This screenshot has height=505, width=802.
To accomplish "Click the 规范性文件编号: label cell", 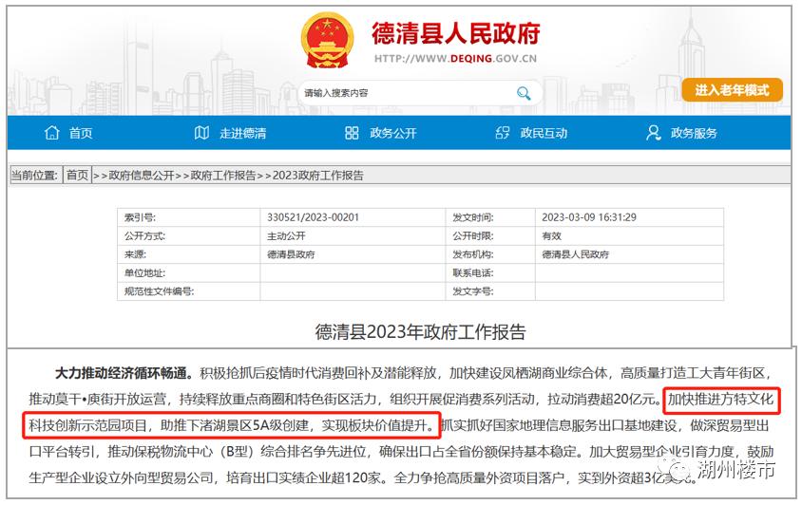I will tap(189, 290).
